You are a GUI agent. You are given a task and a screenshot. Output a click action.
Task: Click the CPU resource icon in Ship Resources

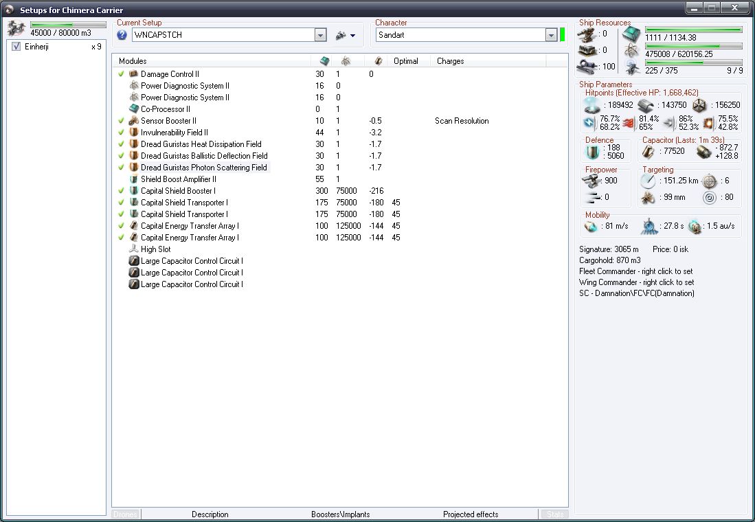click(x=631, y=34)
